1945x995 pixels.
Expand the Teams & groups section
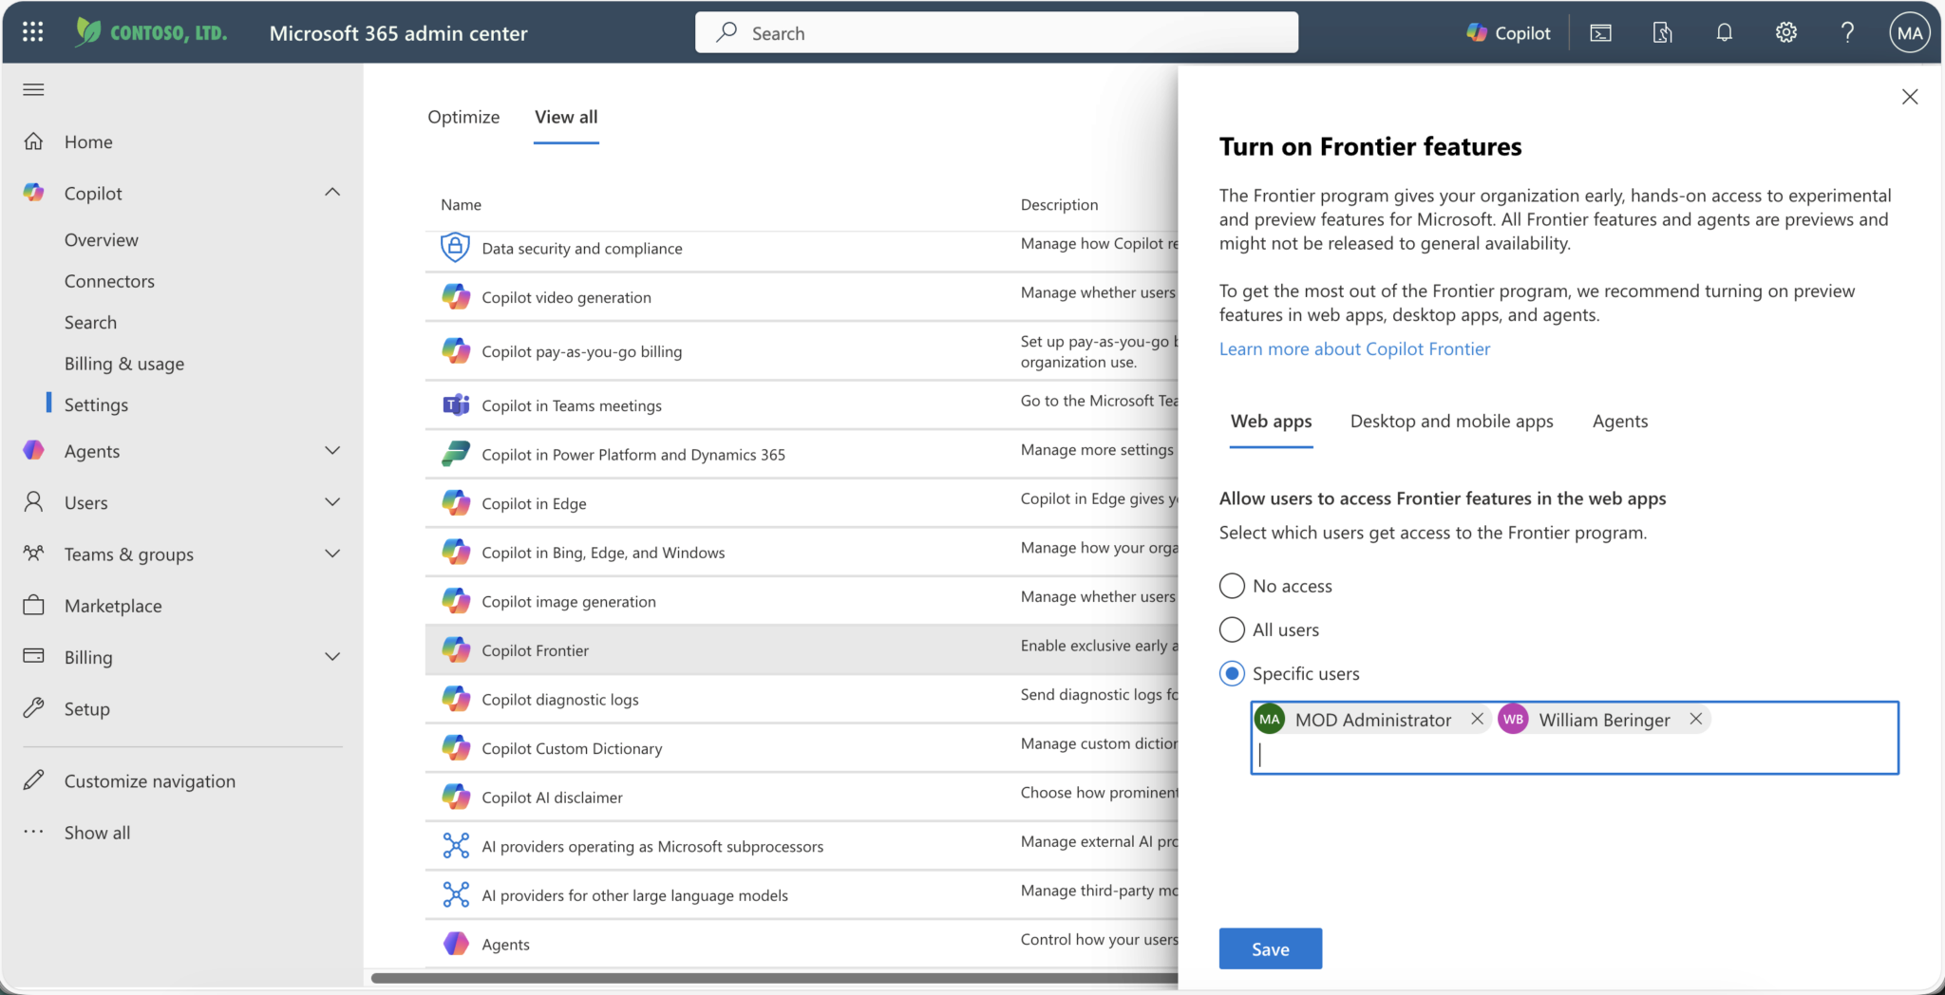click(x=332, y=554)
